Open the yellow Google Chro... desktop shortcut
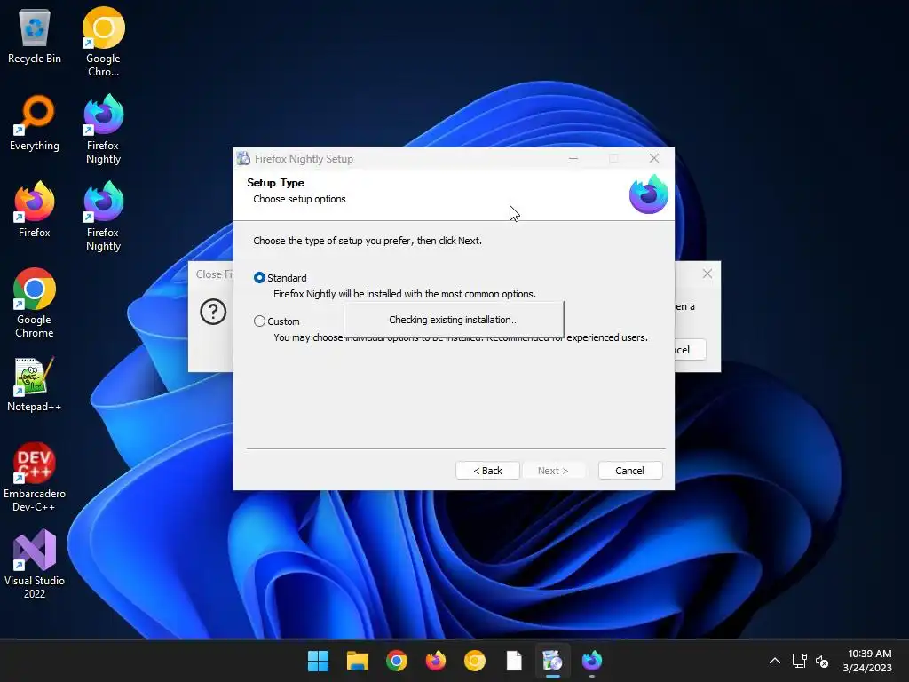 103,42
